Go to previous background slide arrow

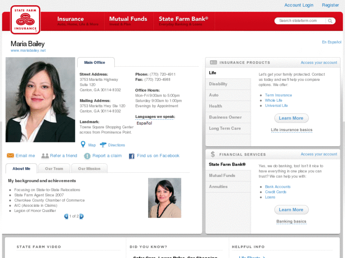pos(66,216)
